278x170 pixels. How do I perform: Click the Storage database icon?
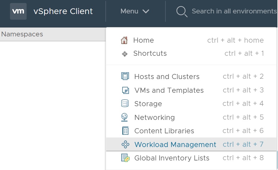(x=125, y=103)
